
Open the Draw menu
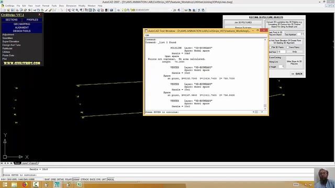[62, 6]
